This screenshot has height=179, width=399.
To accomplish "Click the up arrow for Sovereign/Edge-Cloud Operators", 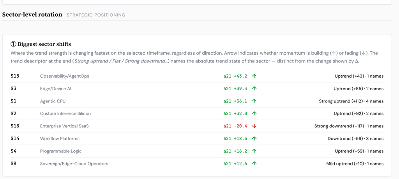I will point(254,163).
